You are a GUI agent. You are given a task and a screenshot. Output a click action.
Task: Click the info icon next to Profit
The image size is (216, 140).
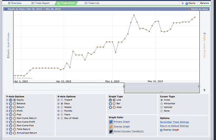(7, 111)
